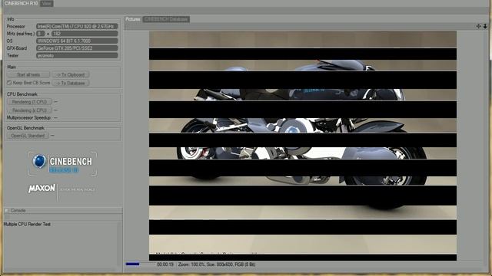Click the OS info field
Screen dimensions: 492x276
77,41
